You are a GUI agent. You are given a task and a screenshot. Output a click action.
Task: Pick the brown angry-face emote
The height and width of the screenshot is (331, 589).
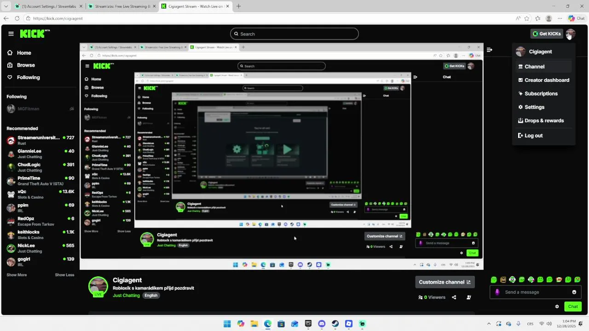pyautogui.click(x=503, y=280)
